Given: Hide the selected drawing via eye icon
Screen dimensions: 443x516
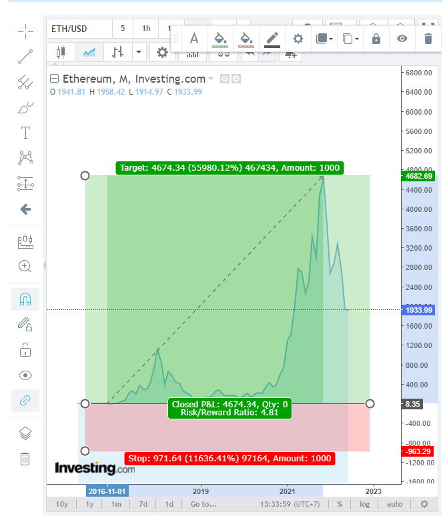Looking at the screenshot, I should [402, 39].
